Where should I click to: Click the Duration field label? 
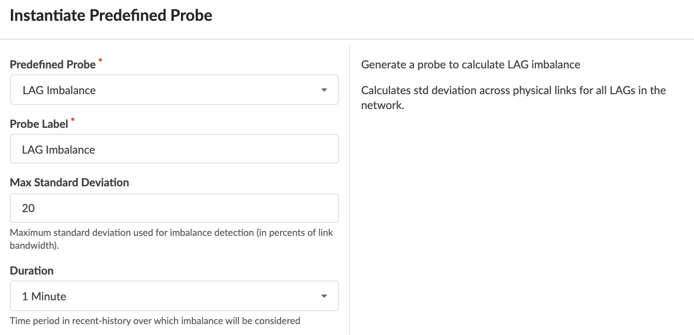click(x=32, y=271)
